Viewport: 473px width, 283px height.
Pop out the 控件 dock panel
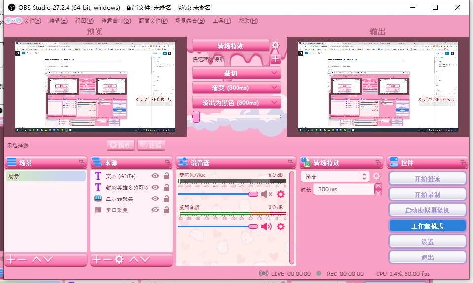coord(463,162)
